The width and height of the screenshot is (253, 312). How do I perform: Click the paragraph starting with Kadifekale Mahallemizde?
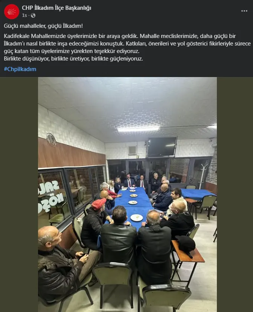tap(127, 44)
